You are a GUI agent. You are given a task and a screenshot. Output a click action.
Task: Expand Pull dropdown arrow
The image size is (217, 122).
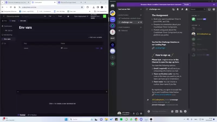click(54, 16)
